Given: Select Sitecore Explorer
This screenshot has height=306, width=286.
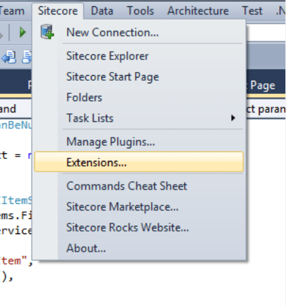Looking at the screenshot, I should pyautogui.click(x=139, y=56).
